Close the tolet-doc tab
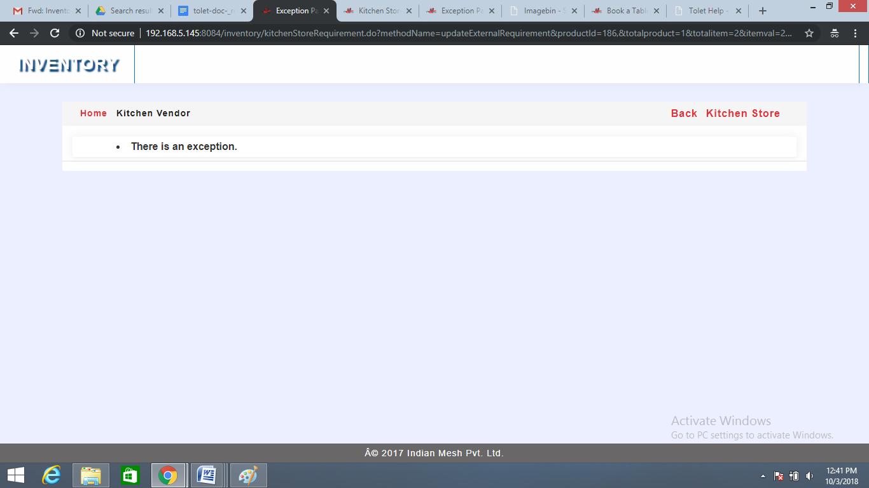This screenshot has width=869, height=488. pyautogui.click(x=244, y=11)
